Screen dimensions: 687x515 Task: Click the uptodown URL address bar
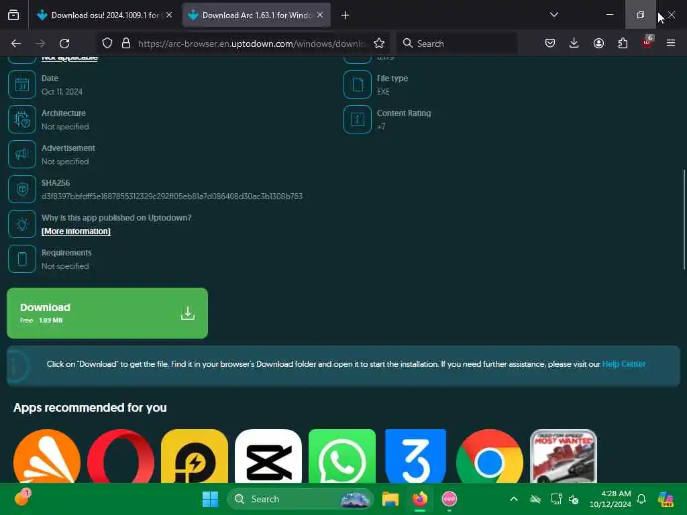[x=252, y=44]
